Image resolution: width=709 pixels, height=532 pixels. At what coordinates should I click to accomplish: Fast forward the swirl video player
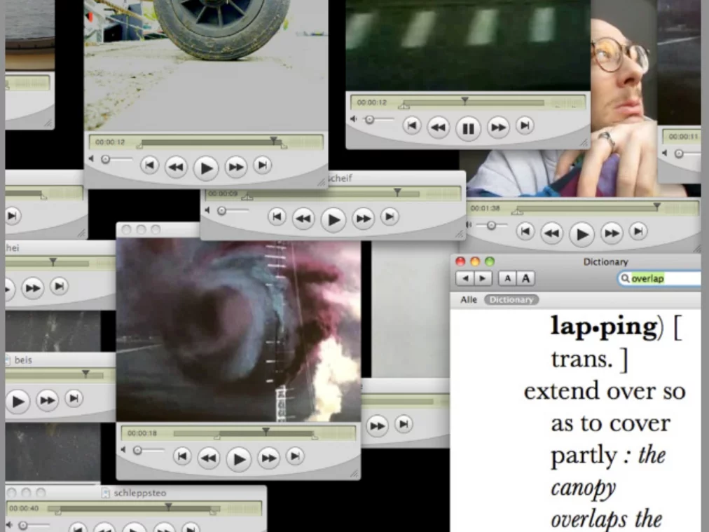point(268,458)
